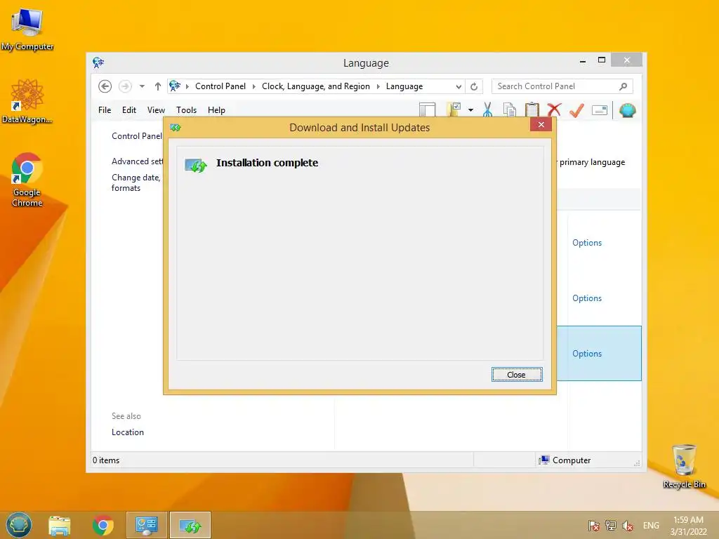Click the network tray icon
Image resolution: width=719 pixels, height=539 pixels.
[610, 526]
